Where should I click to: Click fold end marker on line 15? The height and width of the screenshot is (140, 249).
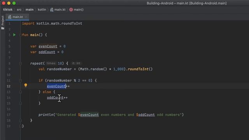(20, 103)
